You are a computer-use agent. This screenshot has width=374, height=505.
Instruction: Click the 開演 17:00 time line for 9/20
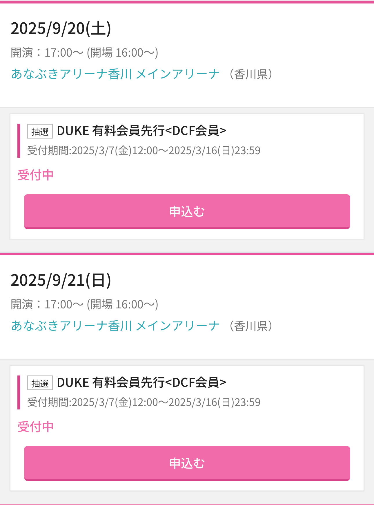84,53
